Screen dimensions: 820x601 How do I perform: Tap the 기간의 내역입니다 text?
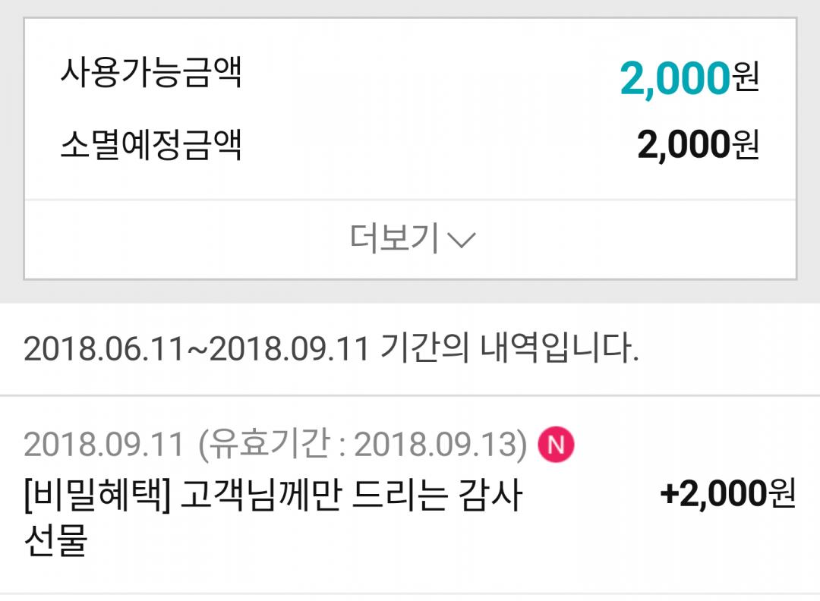[x=508, y=349]
